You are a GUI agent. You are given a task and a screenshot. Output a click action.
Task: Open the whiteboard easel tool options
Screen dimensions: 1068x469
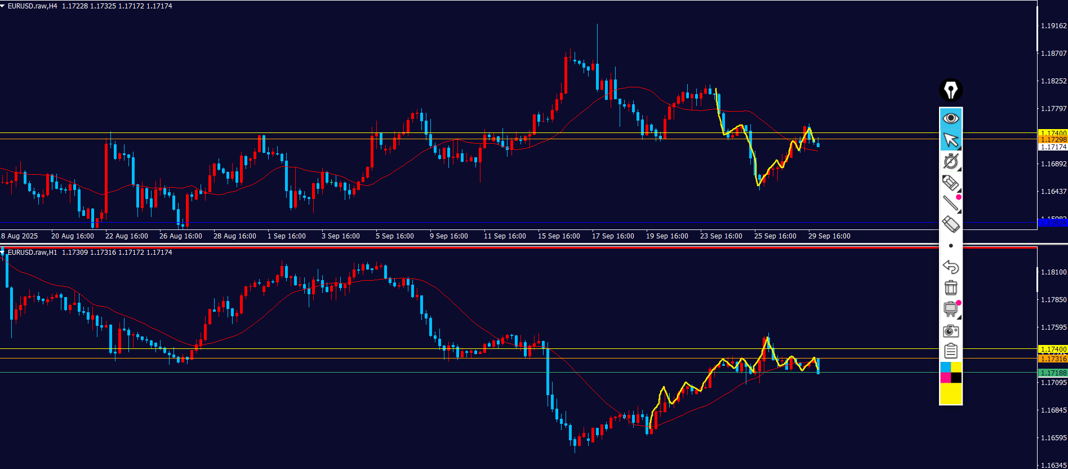point(951,309)
